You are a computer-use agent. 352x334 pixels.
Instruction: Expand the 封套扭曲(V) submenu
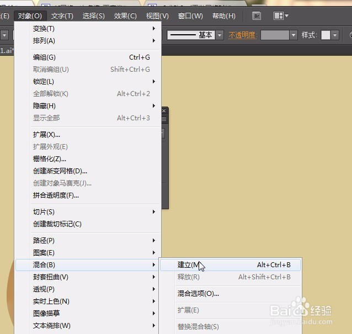point(88,277)
